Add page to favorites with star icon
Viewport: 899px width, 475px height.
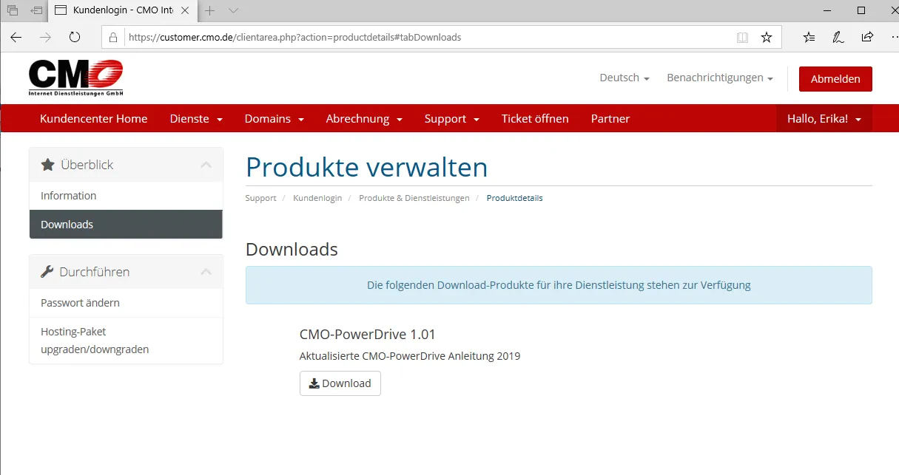pos(767,37)
